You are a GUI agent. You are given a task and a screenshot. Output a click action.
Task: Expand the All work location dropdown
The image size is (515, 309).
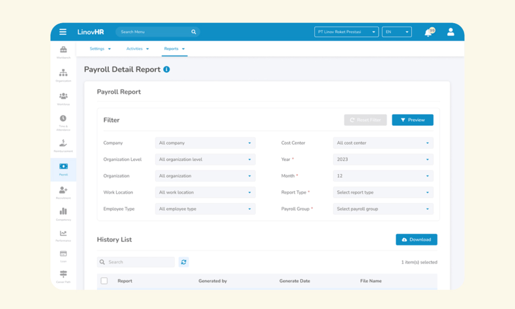coord(205,193)
